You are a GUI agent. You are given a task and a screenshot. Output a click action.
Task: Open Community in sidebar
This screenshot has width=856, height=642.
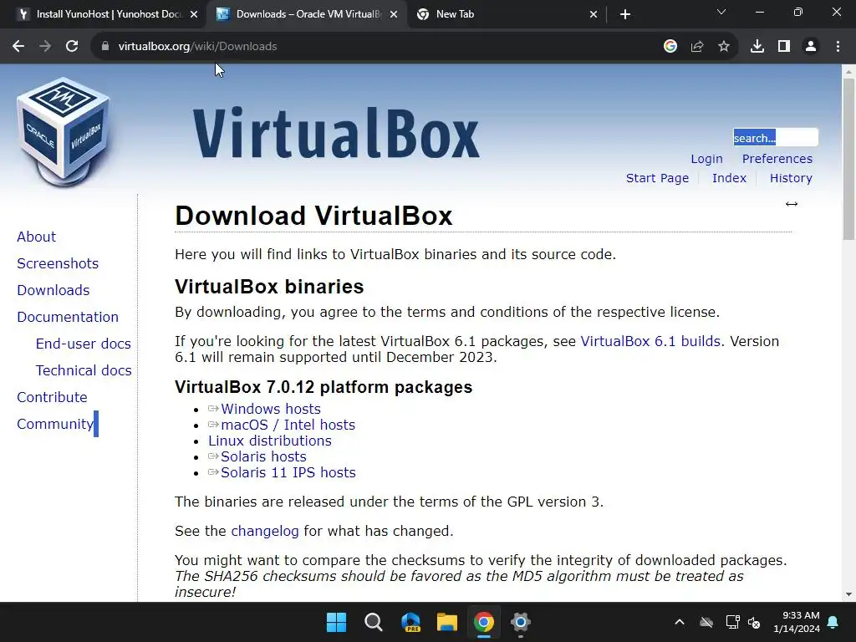pos(55,424)
